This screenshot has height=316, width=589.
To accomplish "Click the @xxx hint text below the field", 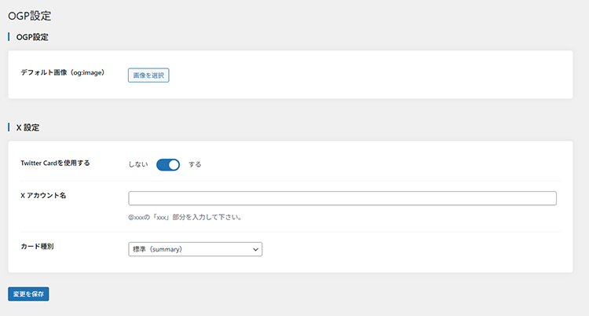I will (184, 217).
